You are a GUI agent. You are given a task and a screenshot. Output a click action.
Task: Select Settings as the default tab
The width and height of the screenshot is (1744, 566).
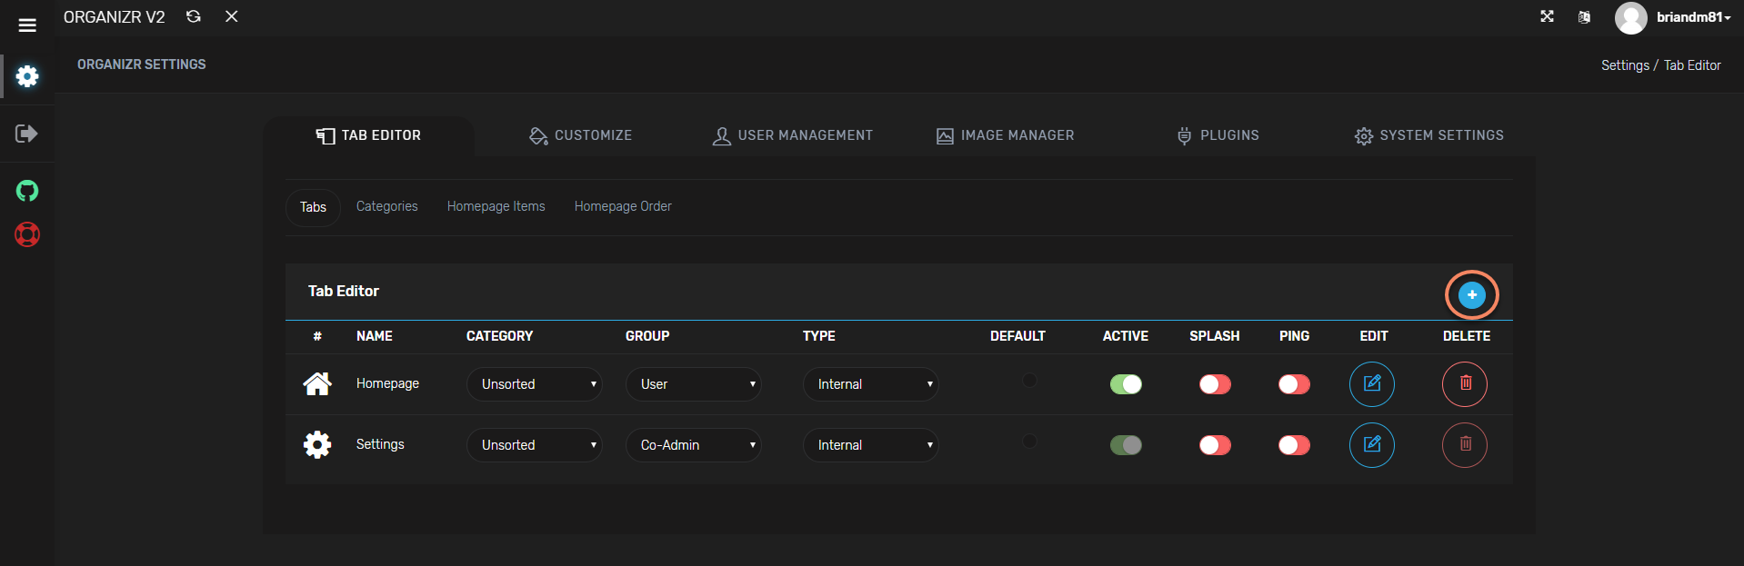1029,441
